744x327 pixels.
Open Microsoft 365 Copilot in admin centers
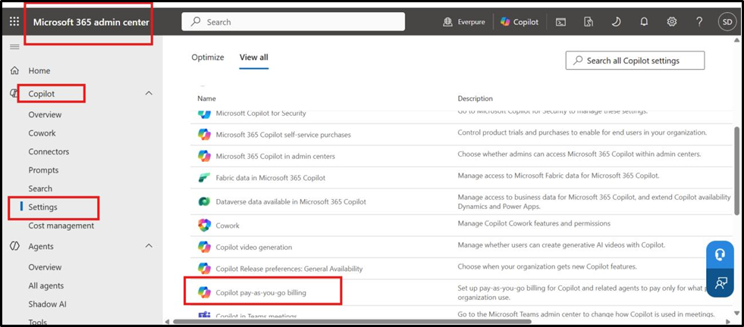tap(275, 156)
